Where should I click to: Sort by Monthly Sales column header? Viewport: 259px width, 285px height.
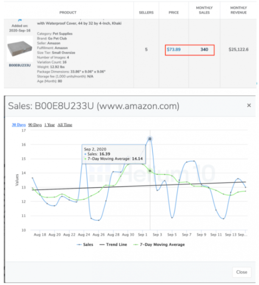pyautogui.click(x=204, y=10)
